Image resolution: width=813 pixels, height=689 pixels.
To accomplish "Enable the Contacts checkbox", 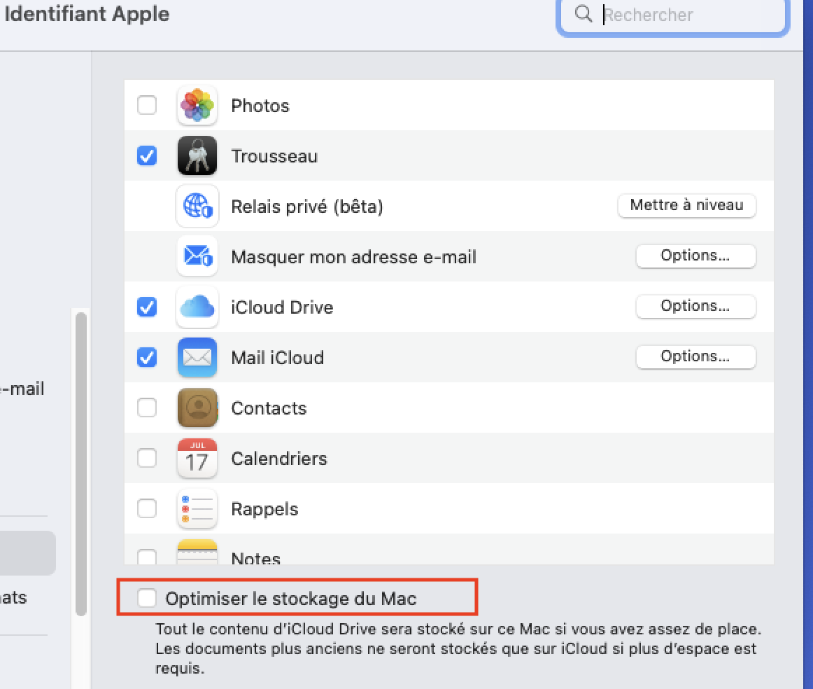I will point(147,408).
